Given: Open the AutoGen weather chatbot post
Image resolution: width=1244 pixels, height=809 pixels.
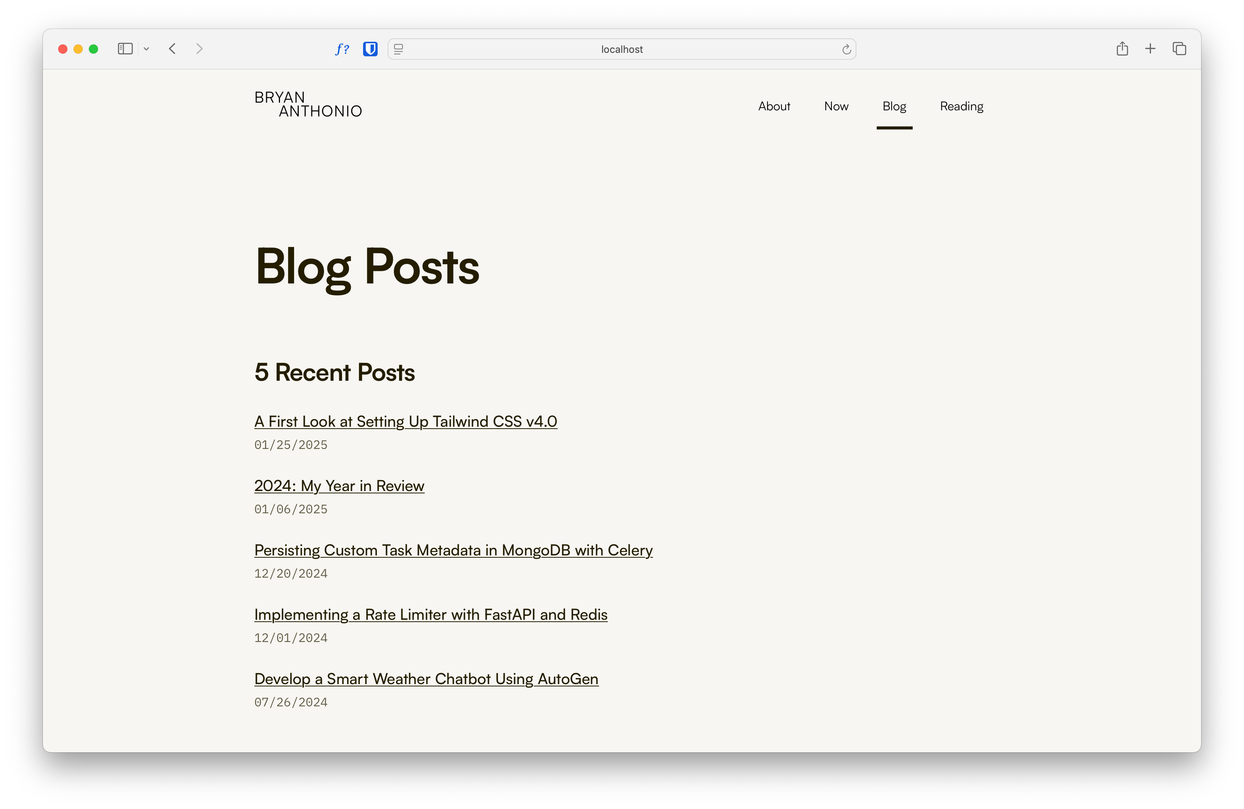Looking at the screenshot, I should point(426,679).
